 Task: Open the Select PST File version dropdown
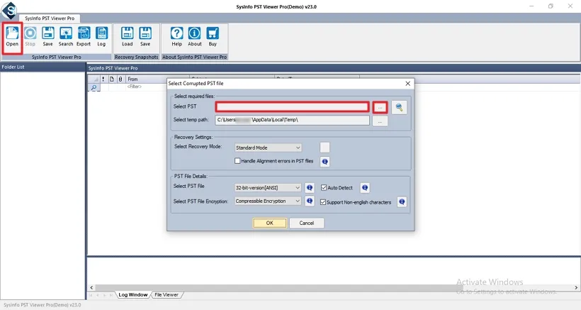click(268, 188)
